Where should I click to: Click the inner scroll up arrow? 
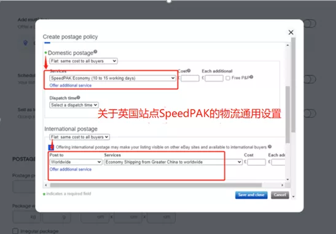[287, 45]
